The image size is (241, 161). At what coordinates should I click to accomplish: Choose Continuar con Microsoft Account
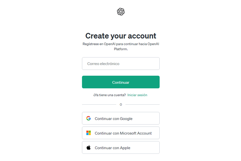tap(120, 133)
